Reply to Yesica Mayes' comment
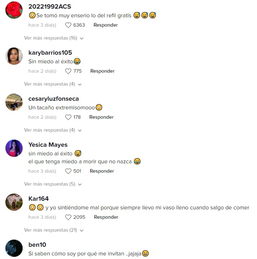 click(x=102, y=171)
